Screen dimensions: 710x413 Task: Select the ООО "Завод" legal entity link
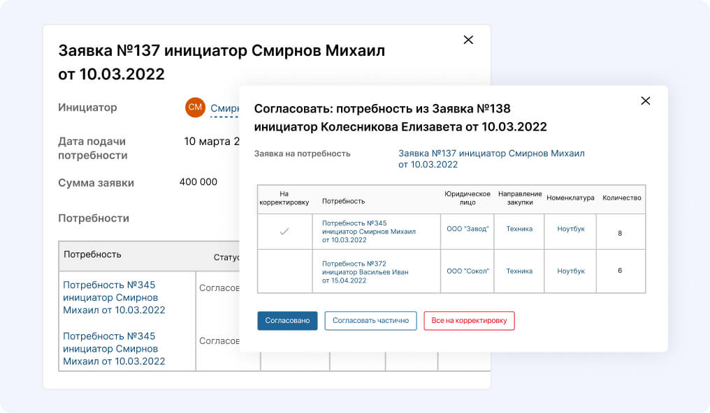pos(468,229)
